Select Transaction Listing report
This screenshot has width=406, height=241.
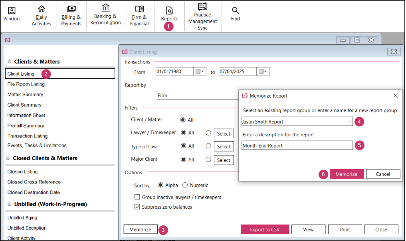point(28,136)
